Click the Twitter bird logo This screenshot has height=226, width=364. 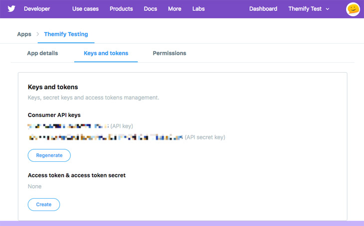click(11, 9)
